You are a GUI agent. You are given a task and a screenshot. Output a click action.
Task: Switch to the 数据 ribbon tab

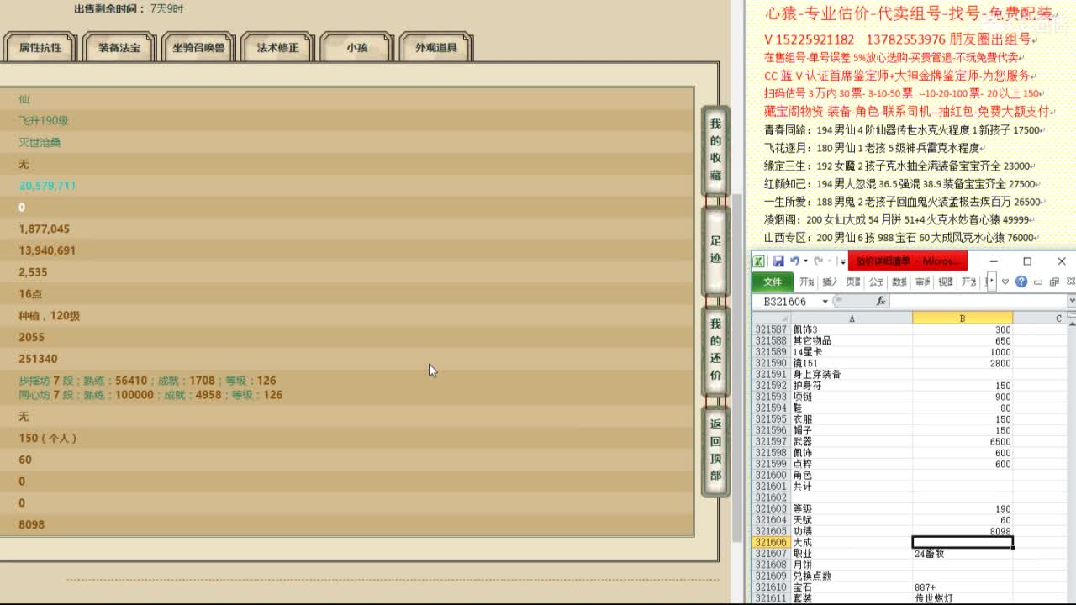coord(901,282)
